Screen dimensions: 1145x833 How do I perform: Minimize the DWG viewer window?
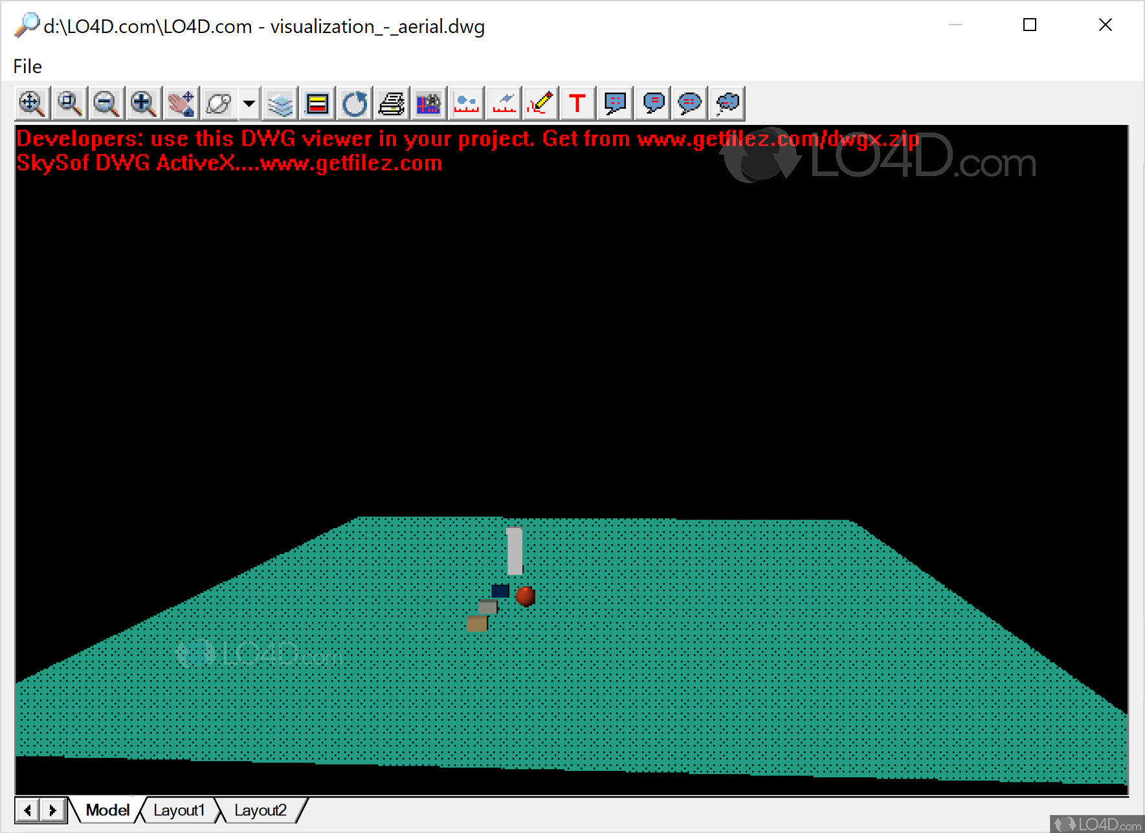(955, 25)
